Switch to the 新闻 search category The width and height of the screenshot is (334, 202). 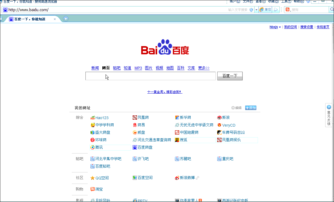point(95,68)
